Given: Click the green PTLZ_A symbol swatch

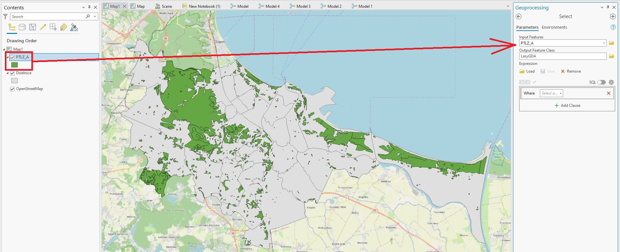Looking at the screenshot, I should pyautogui.click(x=15, y=65).
